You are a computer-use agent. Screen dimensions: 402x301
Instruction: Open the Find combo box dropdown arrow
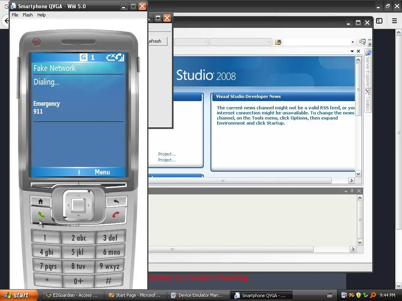pos(353,42)
